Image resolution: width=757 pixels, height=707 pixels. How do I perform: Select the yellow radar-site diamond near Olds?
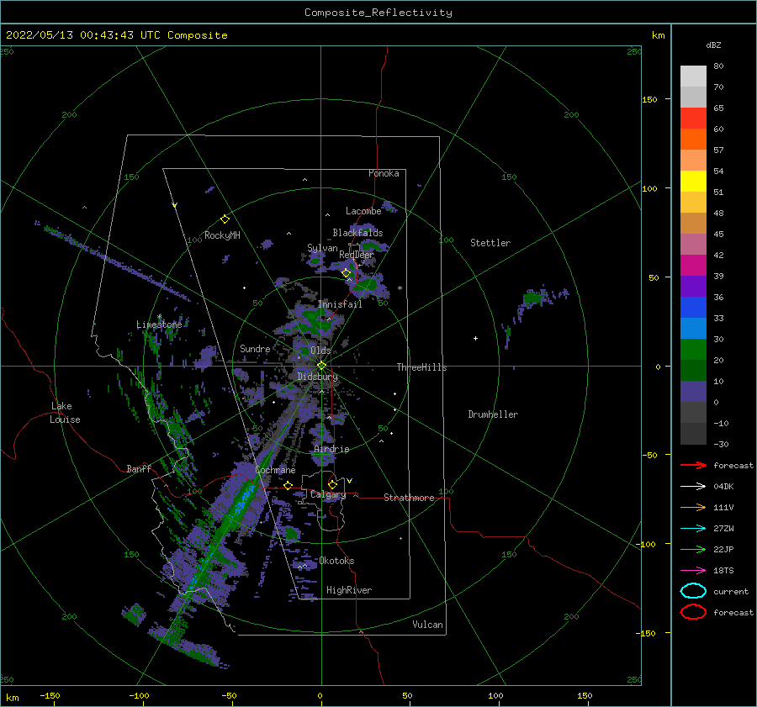321,366
